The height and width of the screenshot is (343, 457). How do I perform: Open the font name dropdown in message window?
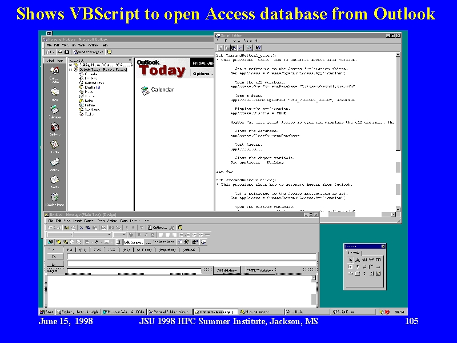[x=109, y=235]
